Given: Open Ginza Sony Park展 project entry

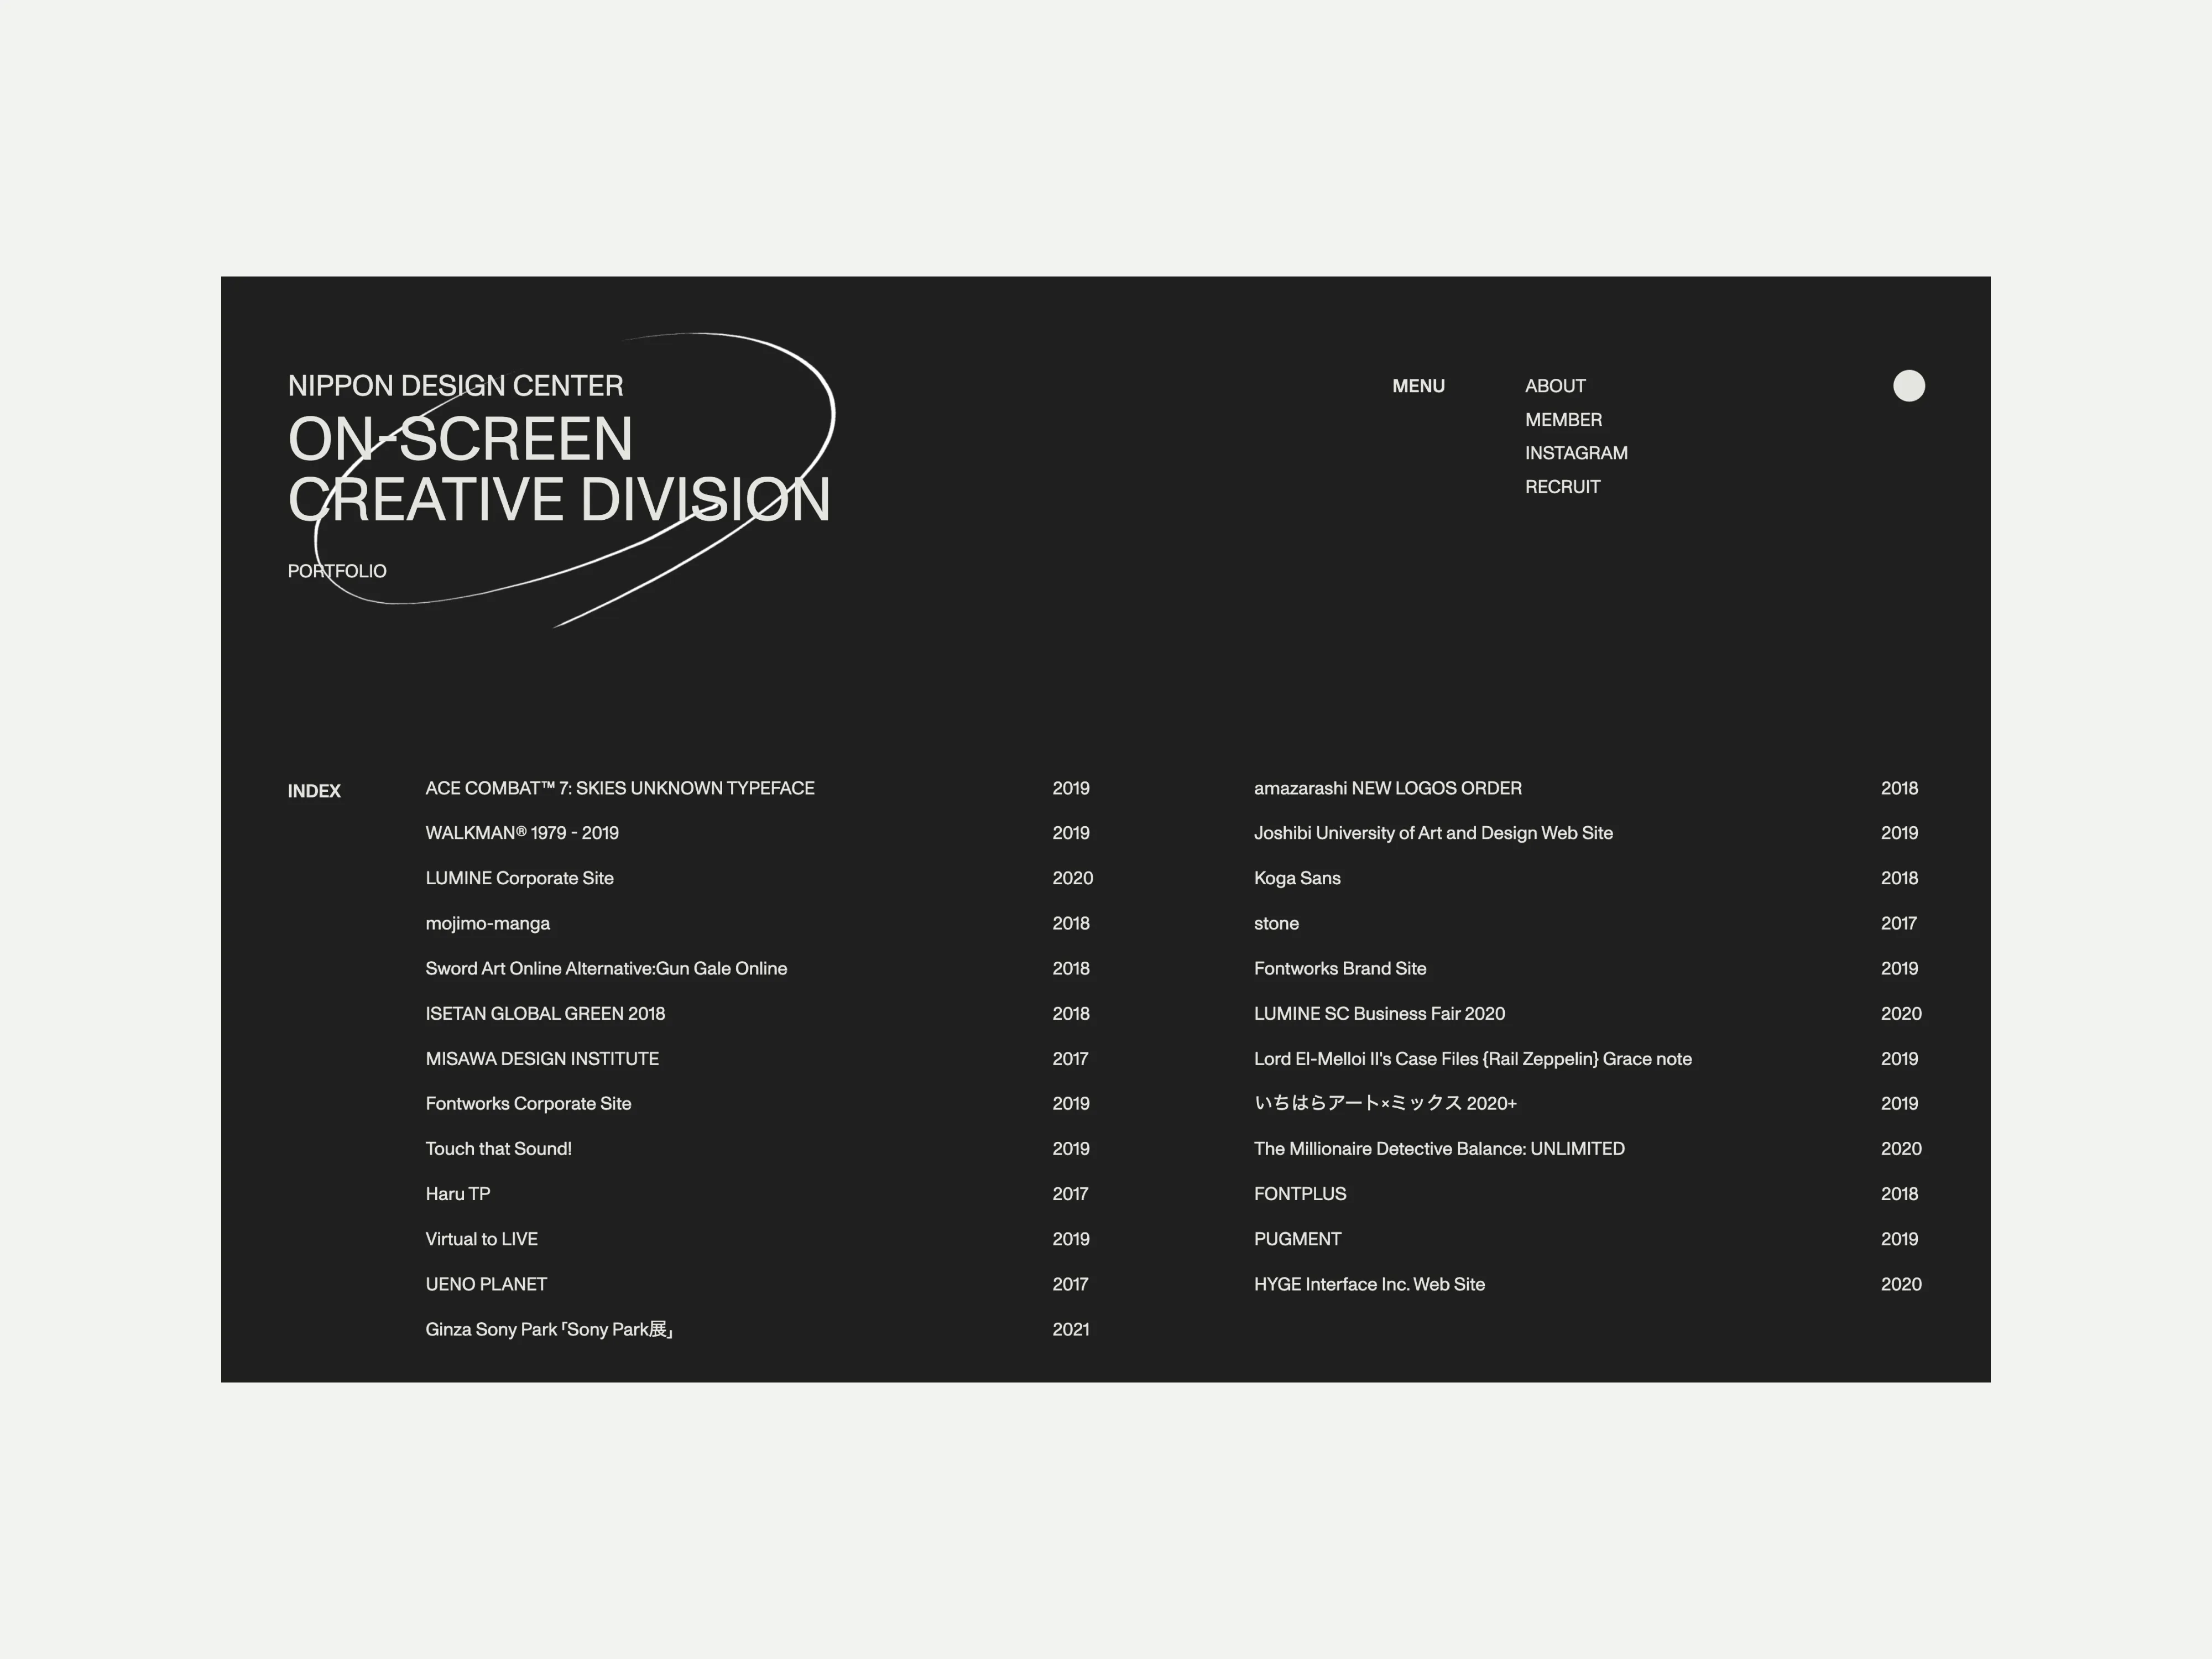Looking at the screenshot, I should coord(548,1329).
